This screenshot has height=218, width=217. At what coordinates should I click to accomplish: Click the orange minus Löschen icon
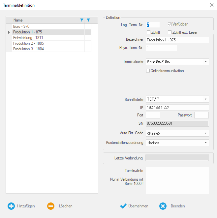coord(51,206)
